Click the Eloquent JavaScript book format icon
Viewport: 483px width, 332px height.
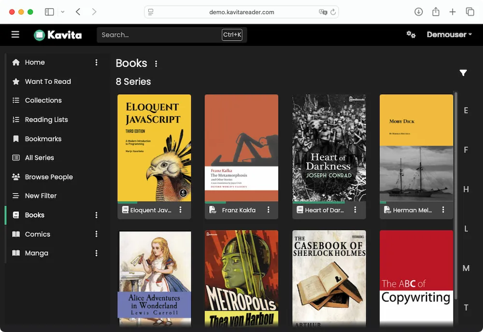(x=125, y=210)
